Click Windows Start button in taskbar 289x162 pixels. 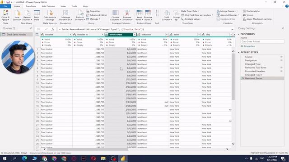[5, 158]
